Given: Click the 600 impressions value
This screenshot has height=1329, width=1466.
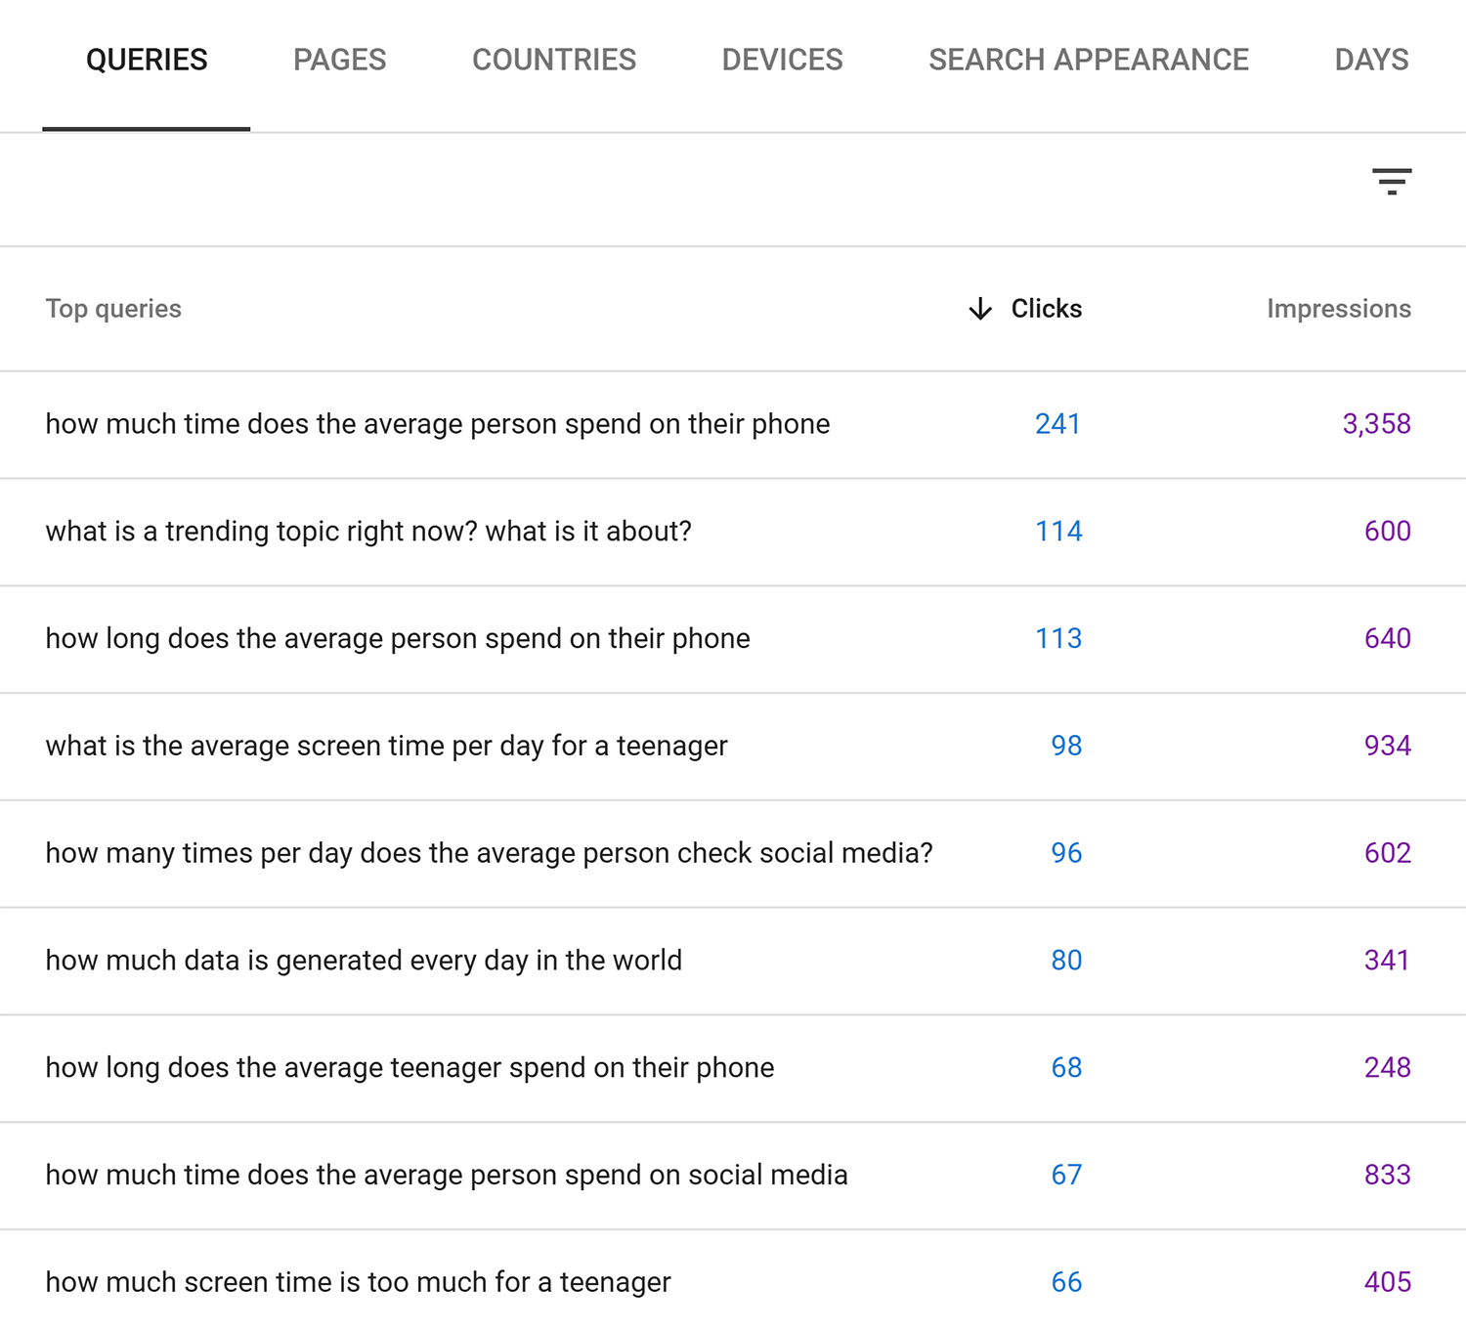Looking at the screenshot, I should pos(1388,532).
